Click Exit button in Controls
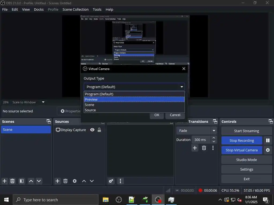This screenshot has width=274, height=205. click(x=246, y=179)
